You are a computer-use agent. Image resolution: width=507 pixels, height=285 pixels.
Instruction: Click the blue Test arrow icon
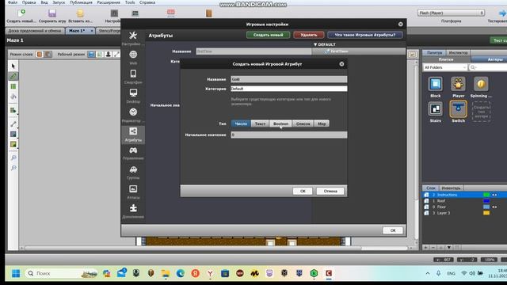(x=502, y=13)
